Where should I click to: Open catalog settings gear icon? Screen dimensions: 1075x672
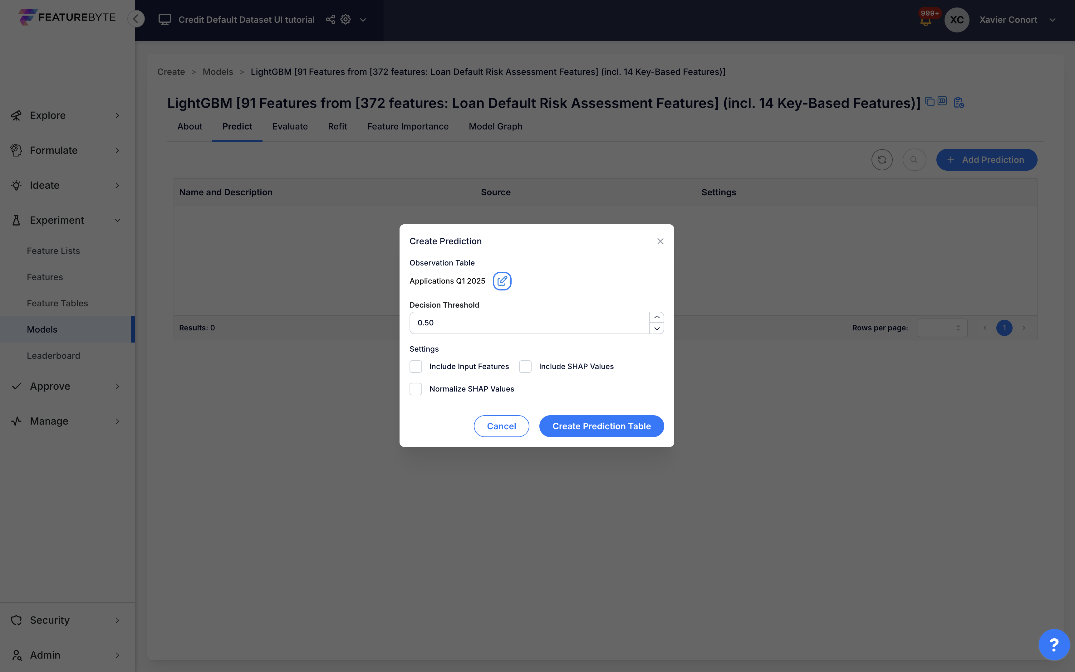point(346,20)
